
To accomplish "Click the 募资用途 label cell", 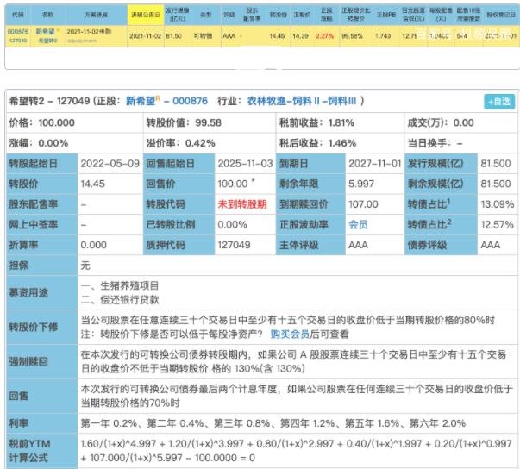I will click(x=42, y=292).
